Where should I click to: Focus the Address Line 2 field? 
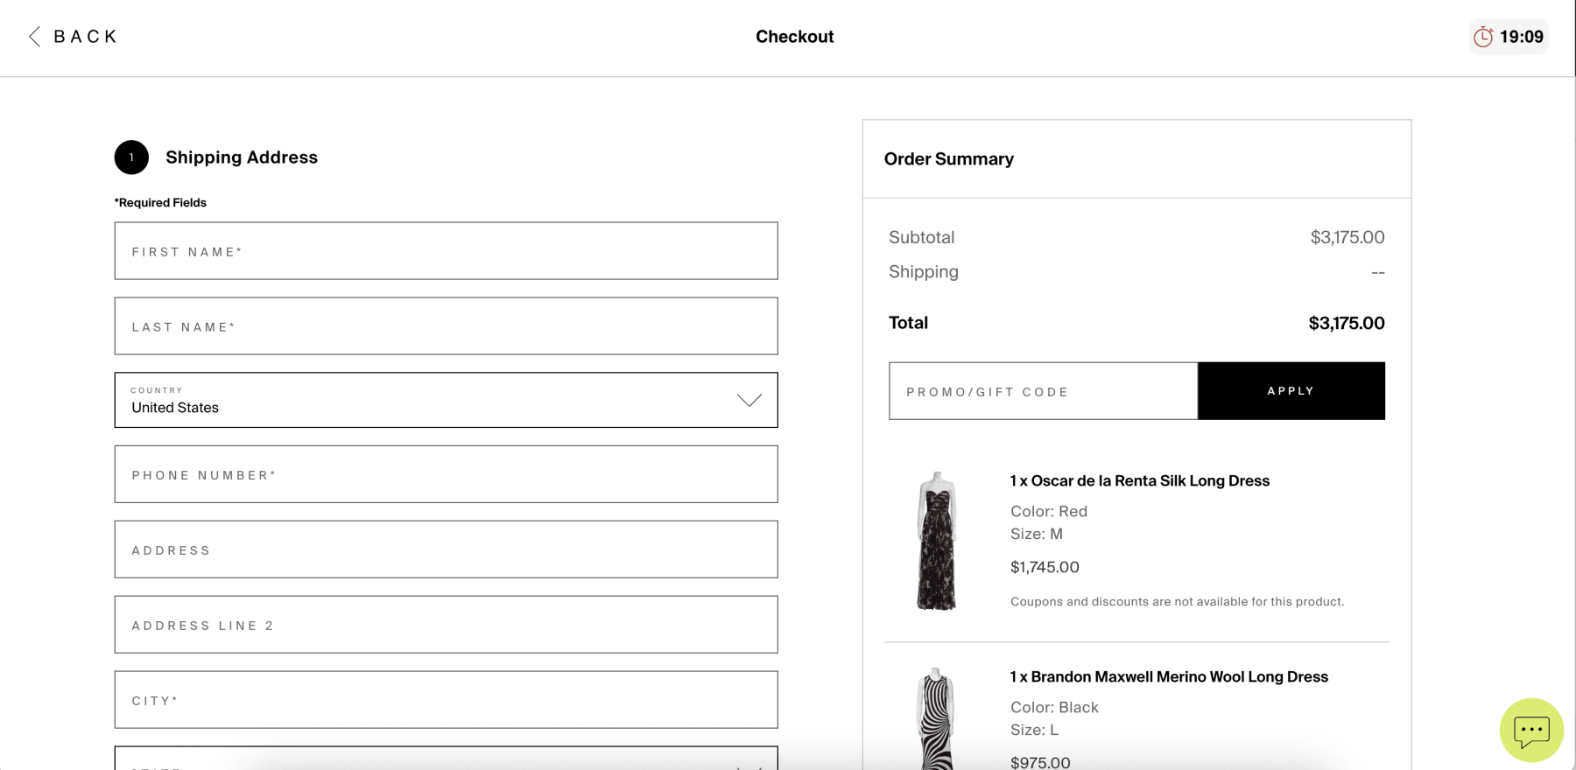[x=446, y=625]
